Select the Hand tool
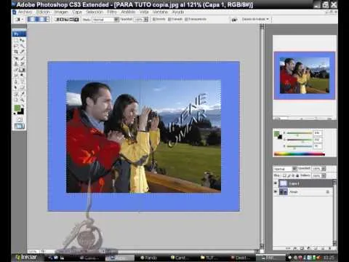This screenshot has width=349, height=262. click(16, 100)
